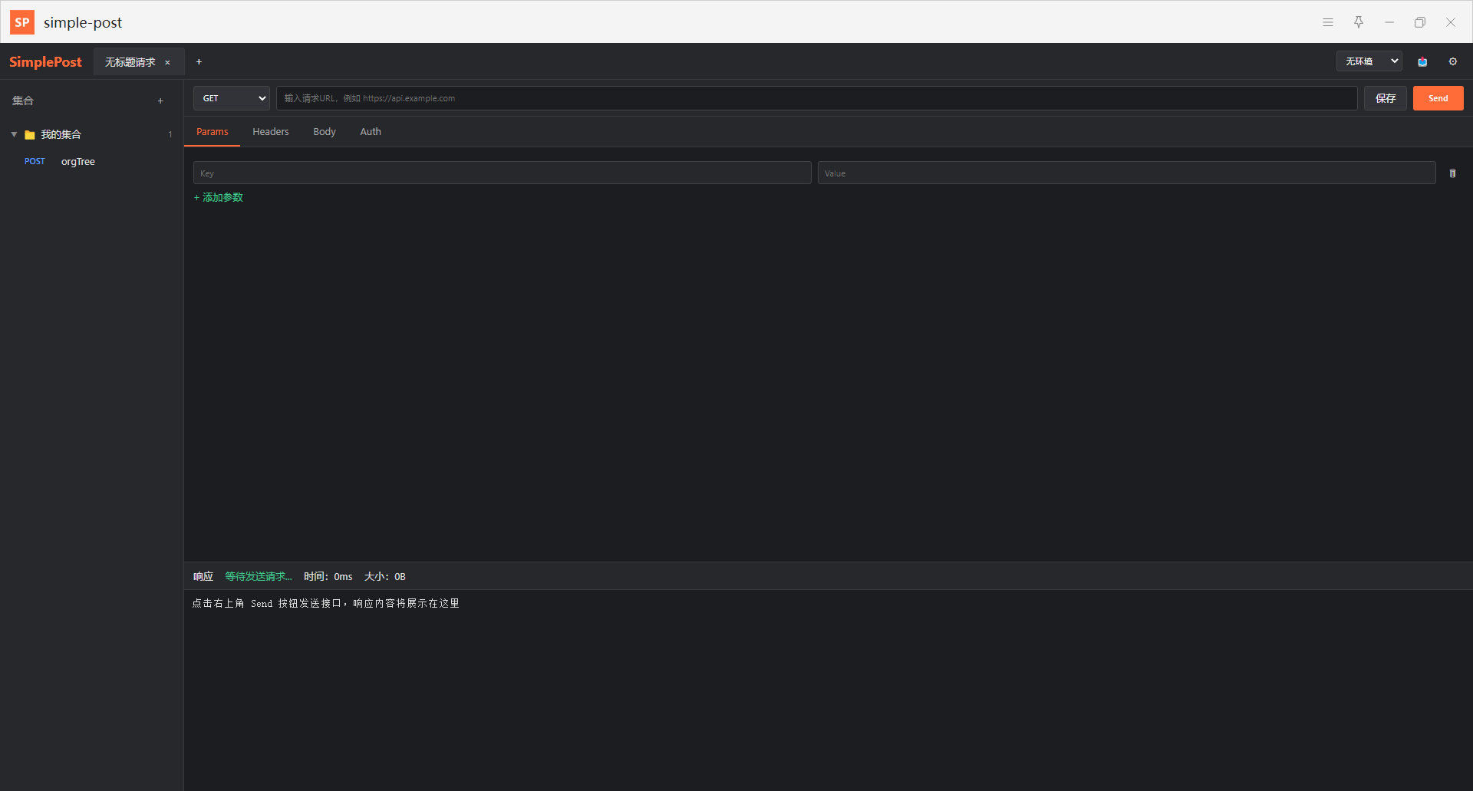Switch to the Params tab

(x=213, y=132)
